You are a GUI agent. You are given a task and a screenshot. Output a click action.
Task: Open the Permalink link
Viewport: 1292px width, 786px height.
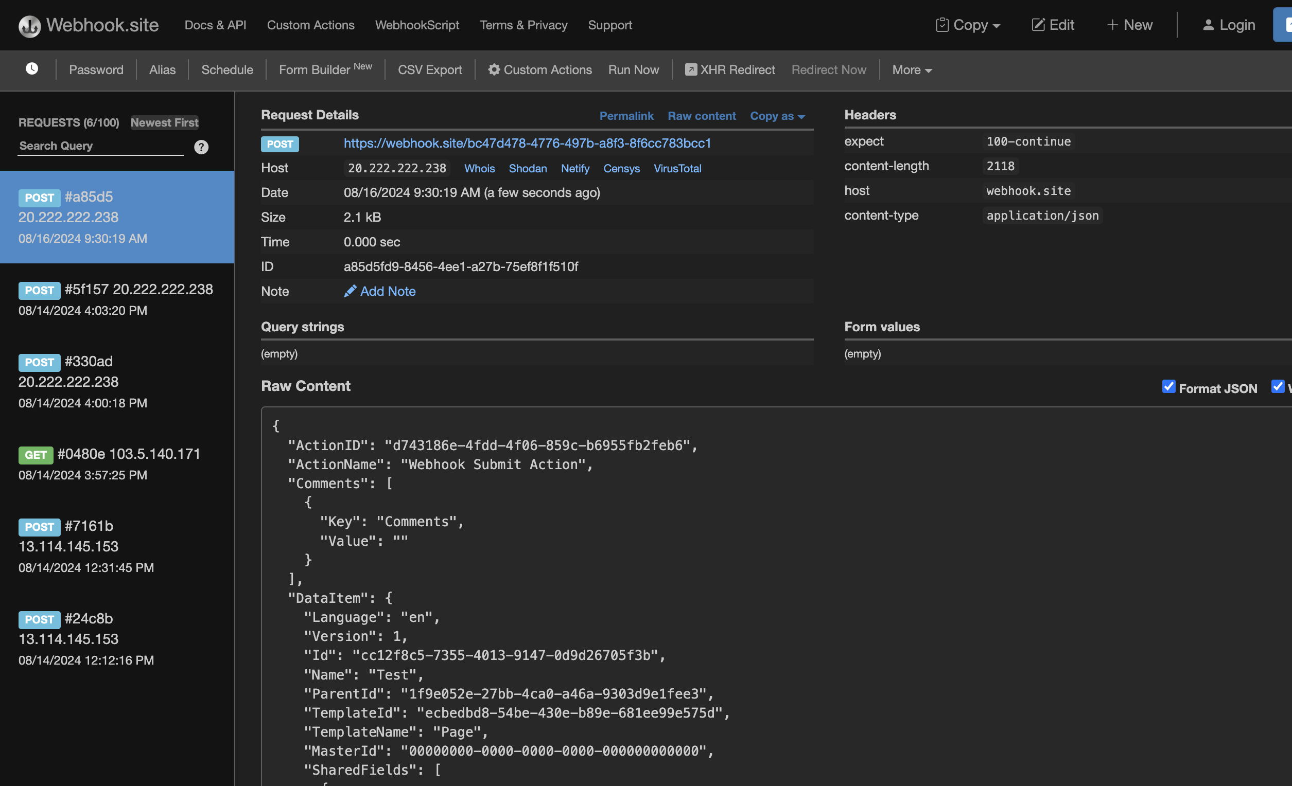click(626, 116)
